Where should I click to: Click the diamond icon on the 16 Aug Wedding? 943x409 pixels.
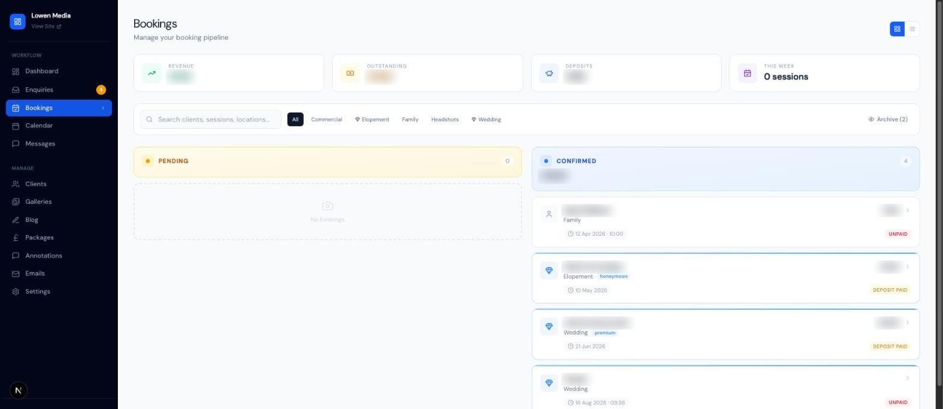pyautogui.click(x=549, y=383)
